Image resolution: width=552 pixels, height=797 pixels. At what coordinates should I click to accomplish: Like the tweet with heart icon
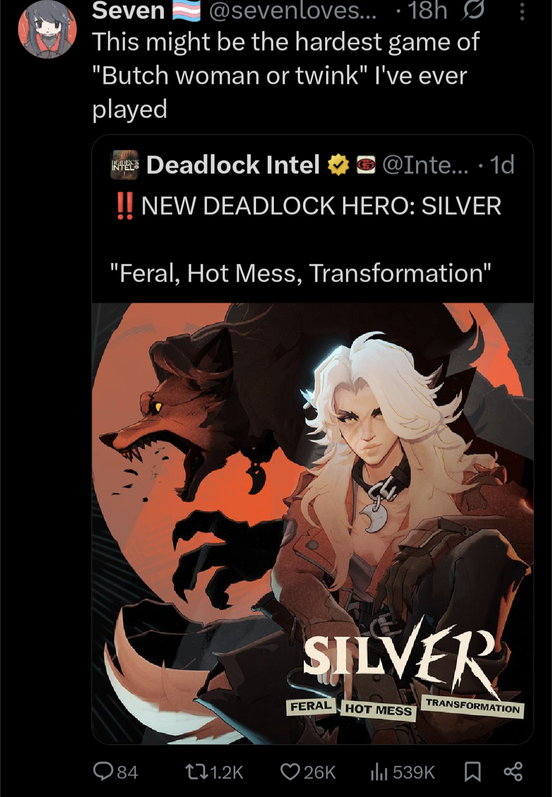click(x=290, y=771)
